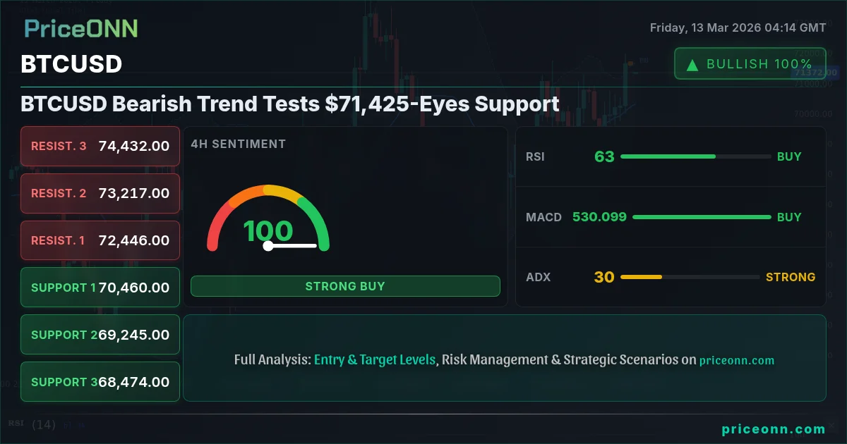Click the RSI indicator label
Viewport: 847px width, 444px height.
click(535, 156)
